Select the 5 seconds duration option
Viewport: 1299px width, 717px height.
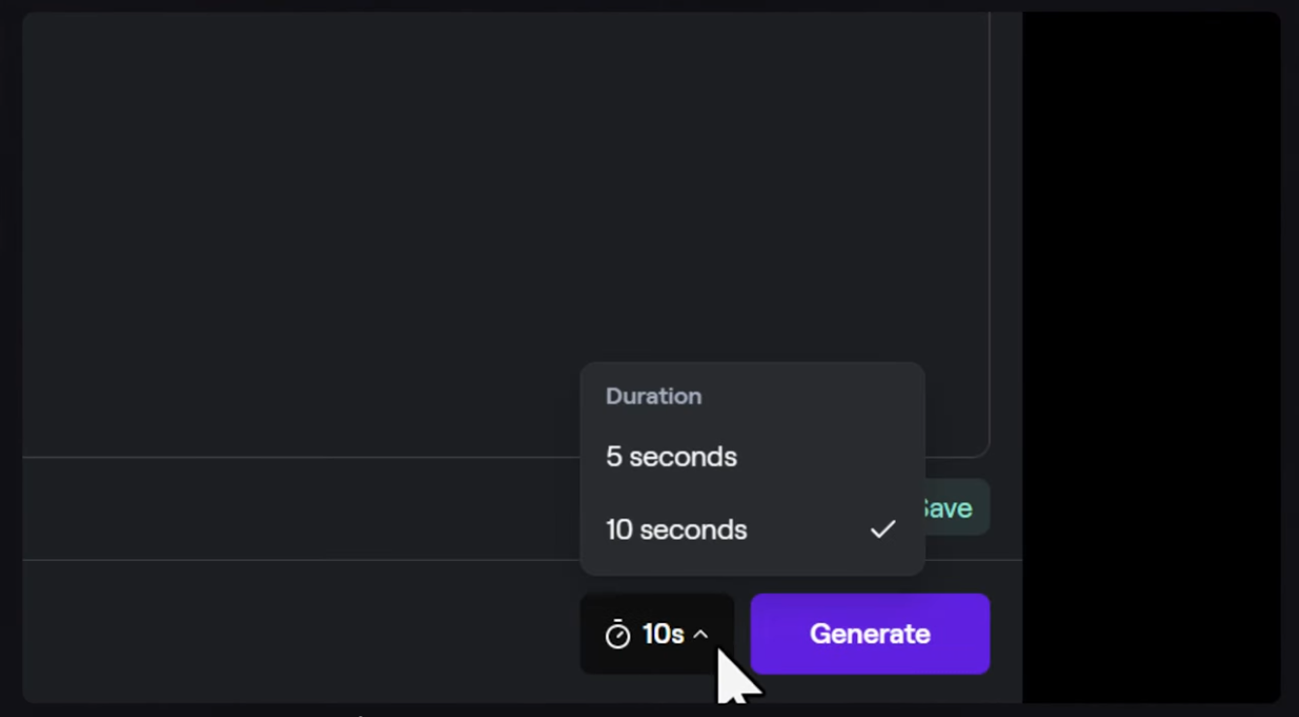click(x=752, y=456)
